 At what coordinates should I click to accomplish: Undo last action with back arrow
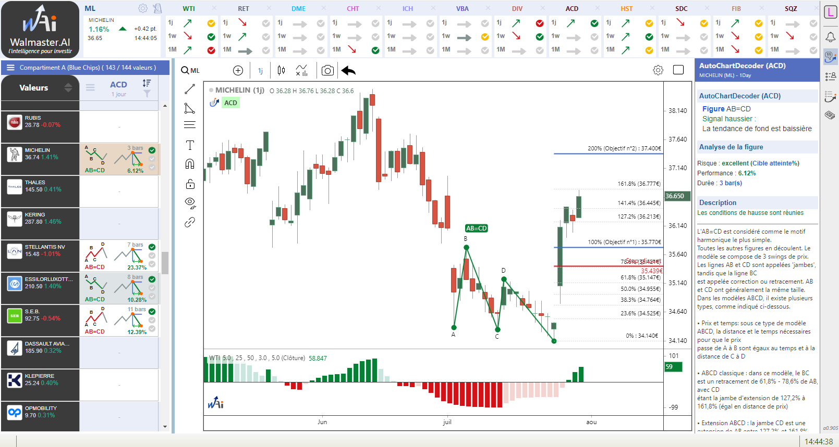348,70
